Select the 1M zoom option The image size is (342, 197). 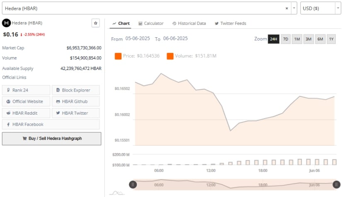pos(297,39)
